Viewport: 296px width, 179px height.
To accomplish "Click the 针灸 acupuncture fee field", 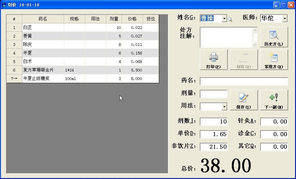I will tap(274, 121).
